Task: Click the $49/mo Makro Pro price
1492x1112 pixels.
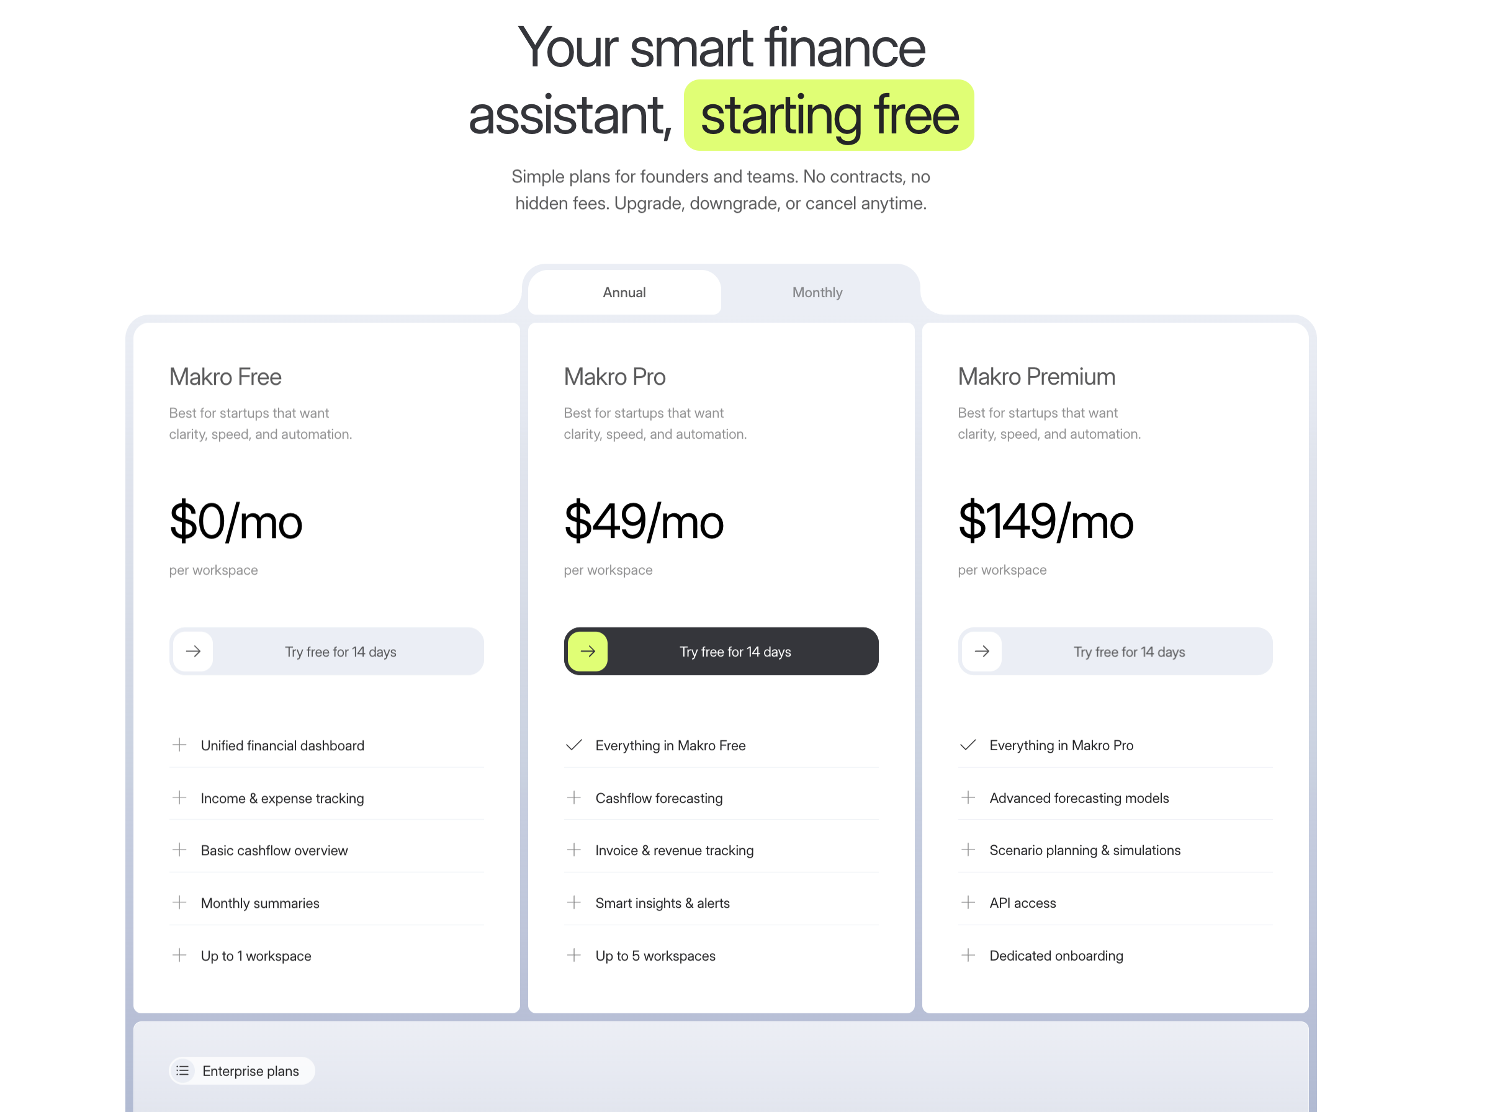Action: [x=644, y=522]
